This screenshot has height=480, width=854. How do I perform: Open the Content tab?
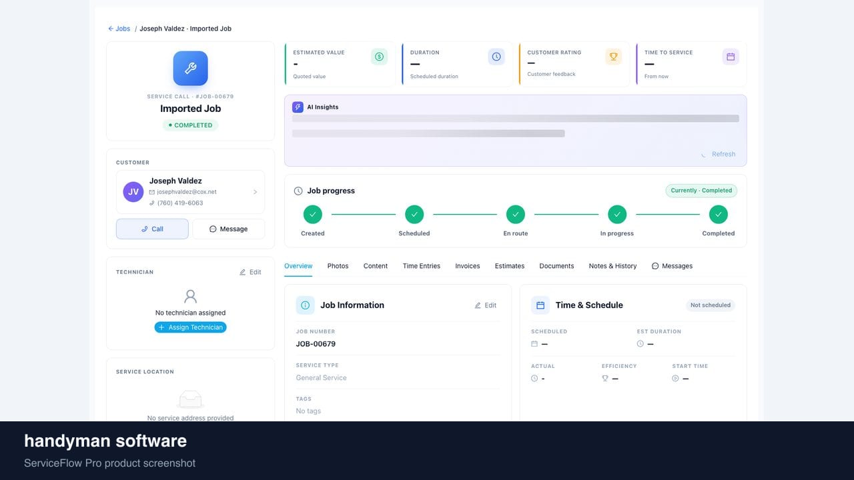[x=376, y=266]
